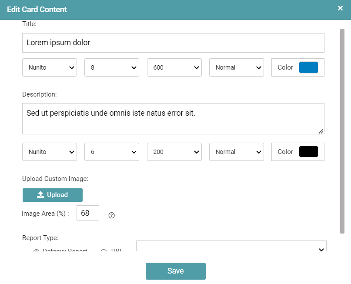Close the Edit Card Content dialog
The width and height of the screenshot is (351, 284).
(340, 8)
